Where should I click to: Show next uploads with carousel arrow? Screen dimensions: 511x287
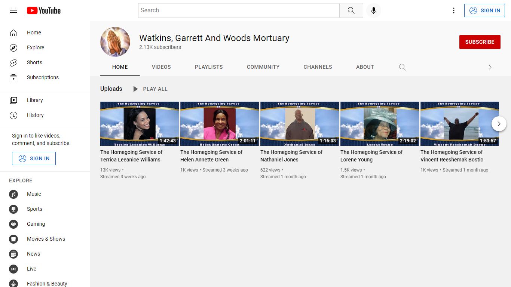click(x=499, y=124)
